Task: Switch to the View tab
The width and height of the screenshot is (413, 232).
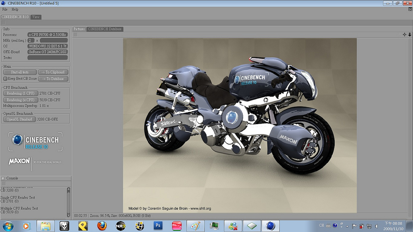Action: [36, 17]
